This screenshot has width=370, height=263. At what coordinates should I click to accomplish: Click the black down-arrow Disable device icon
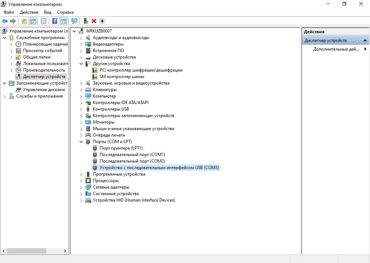tap(102, 21)
